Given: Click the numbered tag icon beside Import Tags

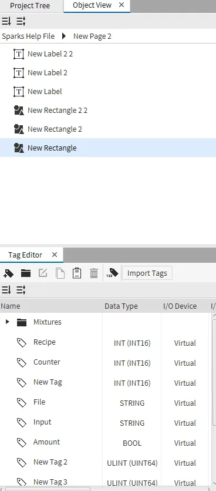Looking at the screenshot, I should [112, 273].
